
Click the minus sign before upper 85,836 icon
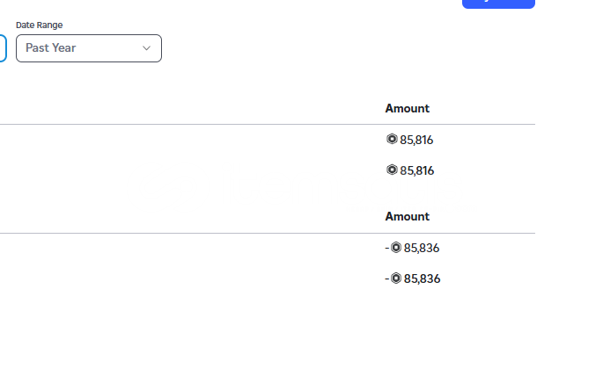(386, 249)
